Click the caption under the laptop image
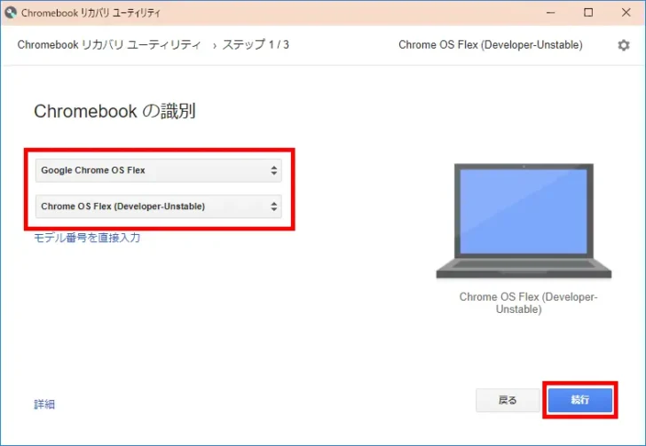Image resolution: width=646 pixels, height=446 pixels. [528, 302]
